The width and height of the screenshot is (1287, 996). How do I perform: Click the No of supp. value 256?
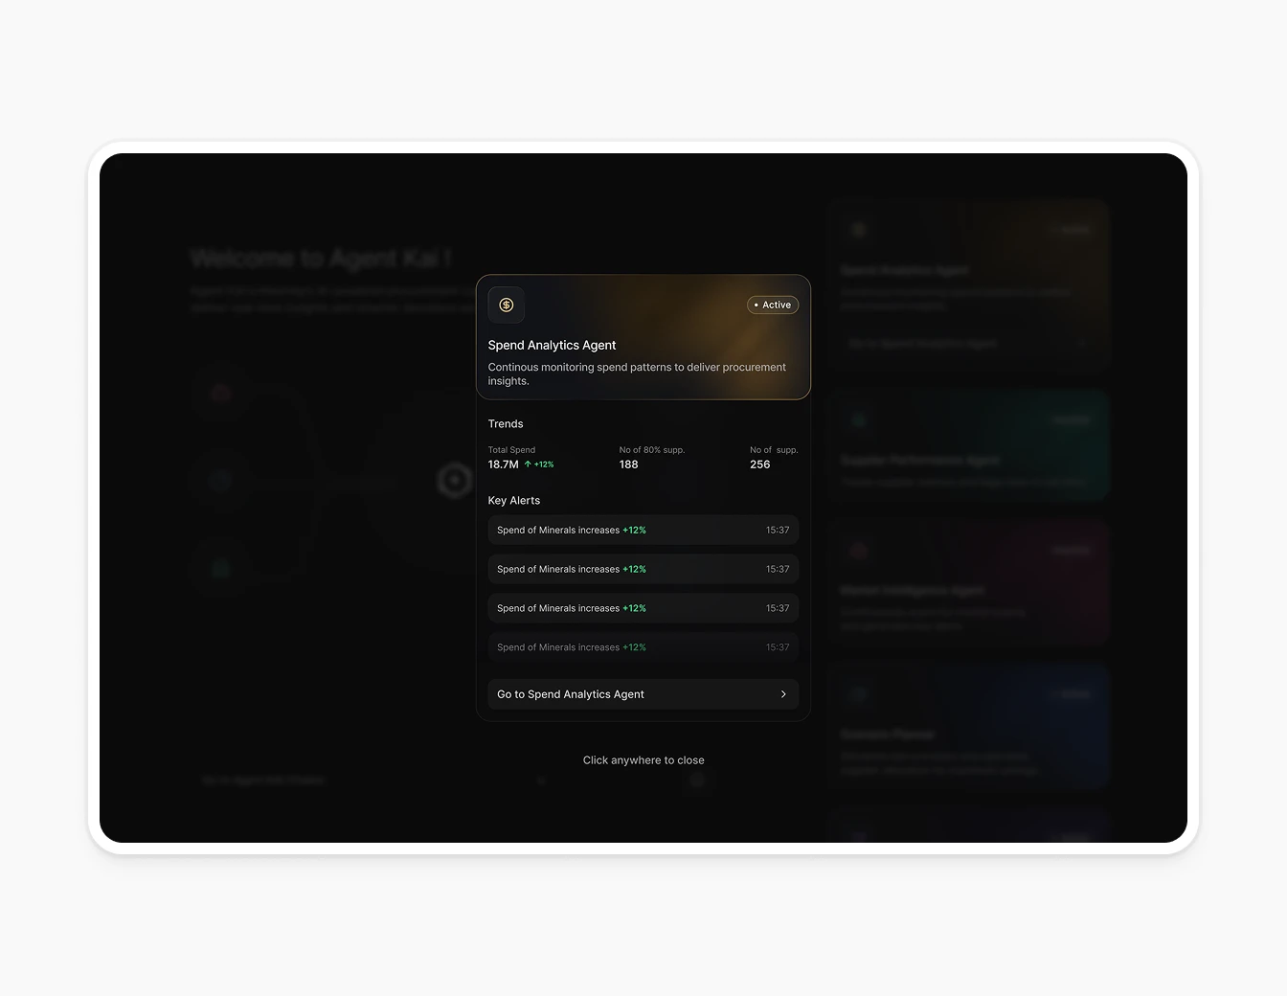click(x=759, y=464)
